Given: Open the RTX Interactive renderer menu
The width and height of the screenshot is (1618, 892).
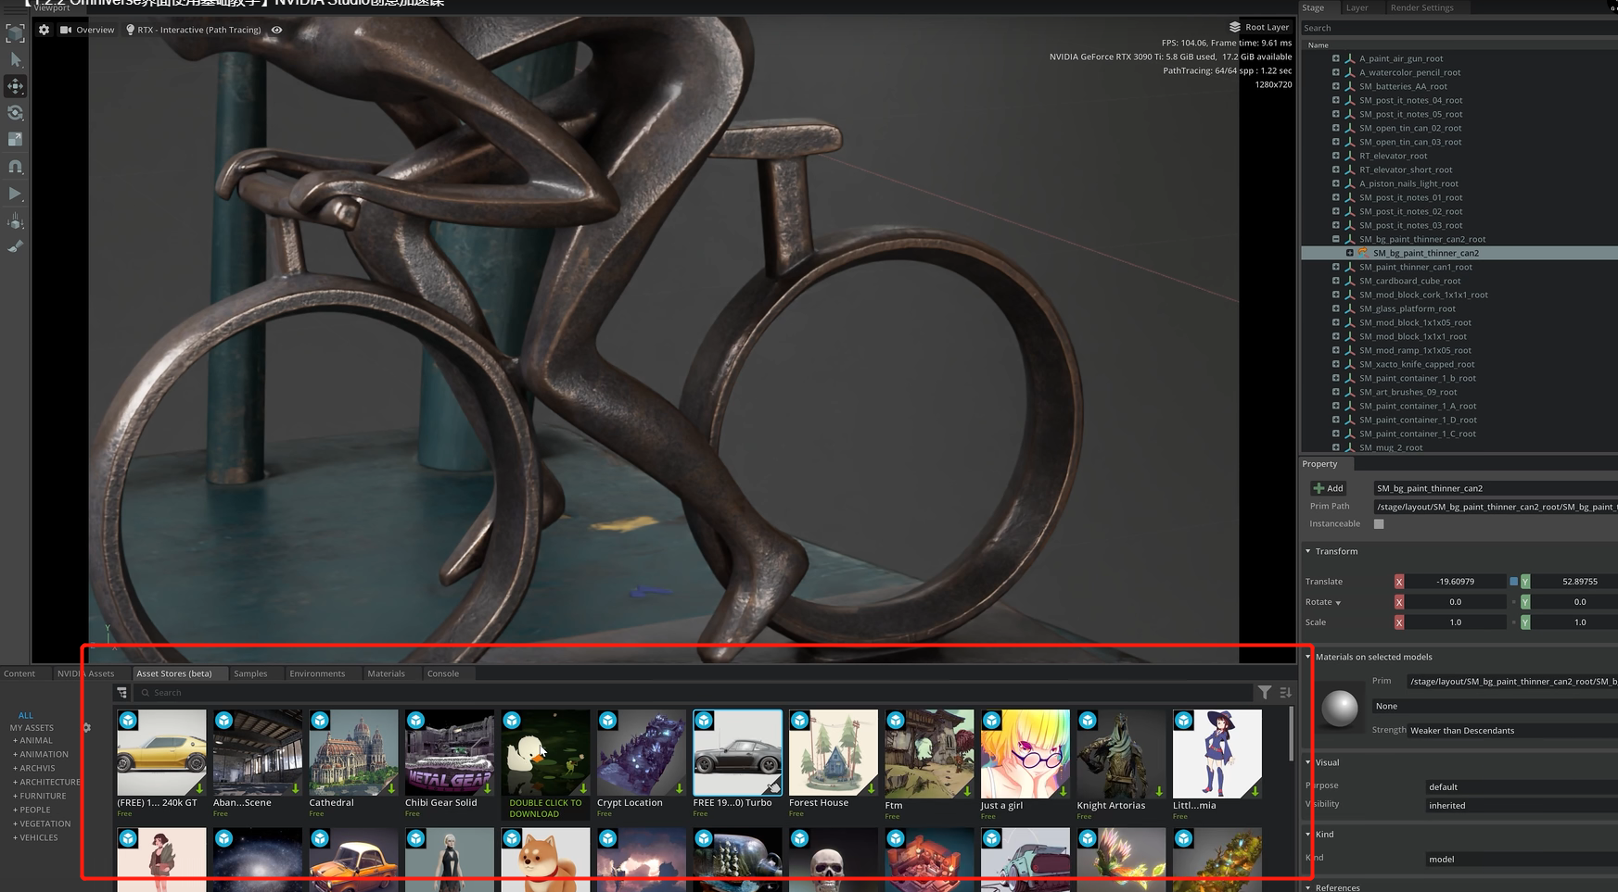Looking at the screenshot, I should click(x=193, y=30).
